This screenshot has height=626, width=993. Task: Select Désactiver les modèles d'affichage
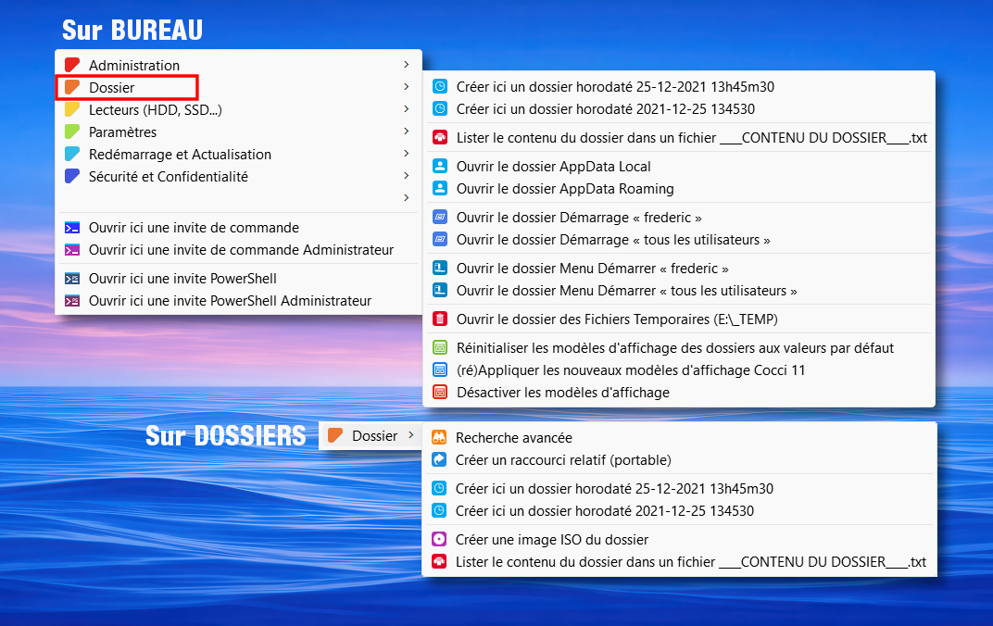(x=562, y=392)
